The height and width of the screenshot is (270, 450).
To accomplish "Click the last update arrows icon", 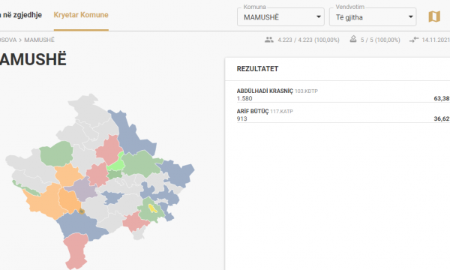I will tap(414, 40).
